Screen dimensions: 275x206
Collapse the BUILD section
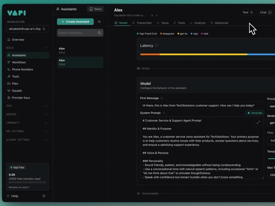(x=46, y=48)
